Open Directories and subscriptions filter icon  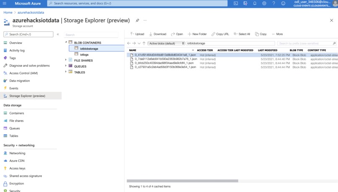point(245,3)
